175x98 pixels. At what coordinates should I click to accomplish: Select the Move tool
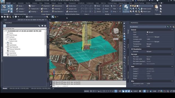[97, 6]
